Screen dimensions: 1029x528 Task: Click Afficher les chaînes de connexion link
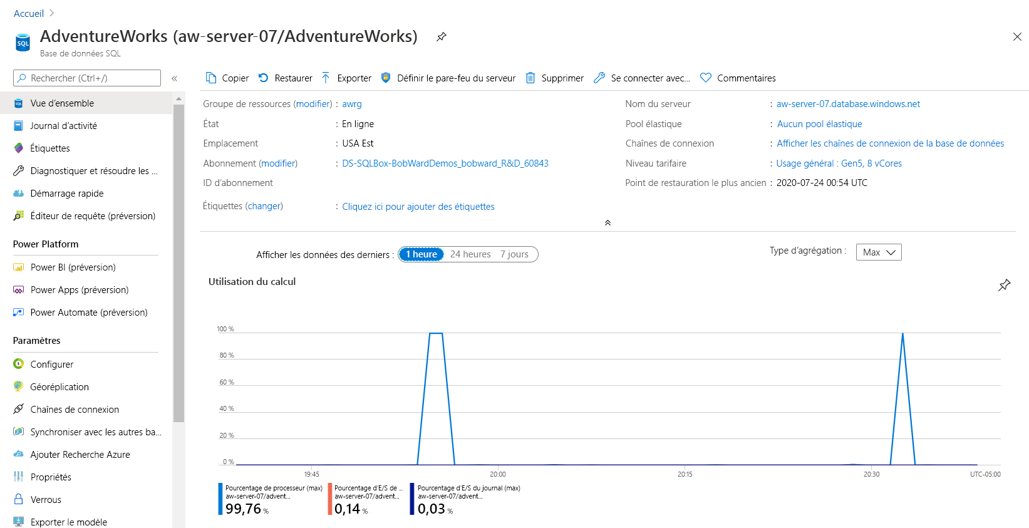click(x=891, y=143)
